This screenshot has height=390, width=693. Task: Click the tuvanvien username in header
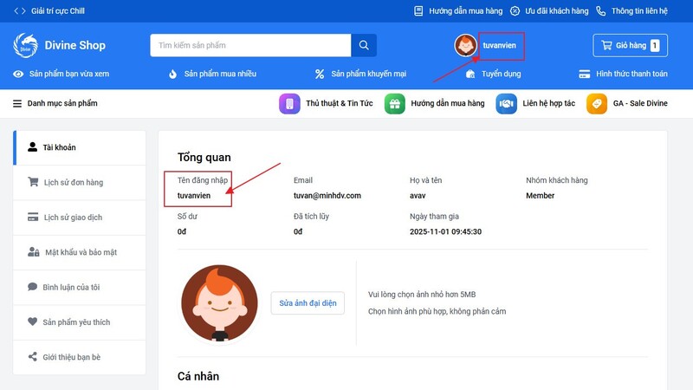point(500,45)
